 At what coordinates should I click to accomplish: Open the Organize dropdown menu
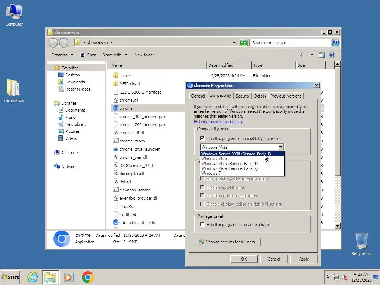(x=62, y=55)
